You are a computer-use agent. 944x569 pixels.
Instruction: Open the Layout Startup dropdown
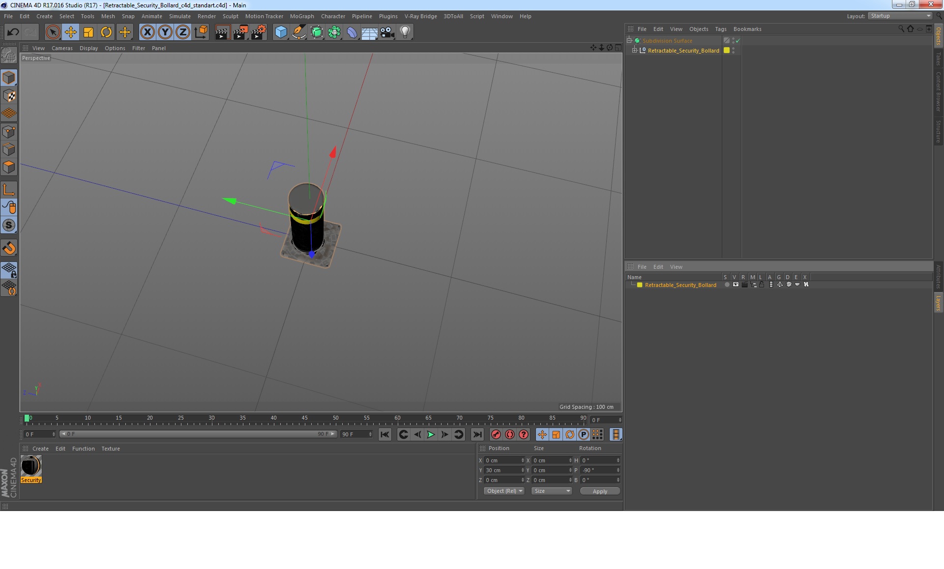pos(900,16)
